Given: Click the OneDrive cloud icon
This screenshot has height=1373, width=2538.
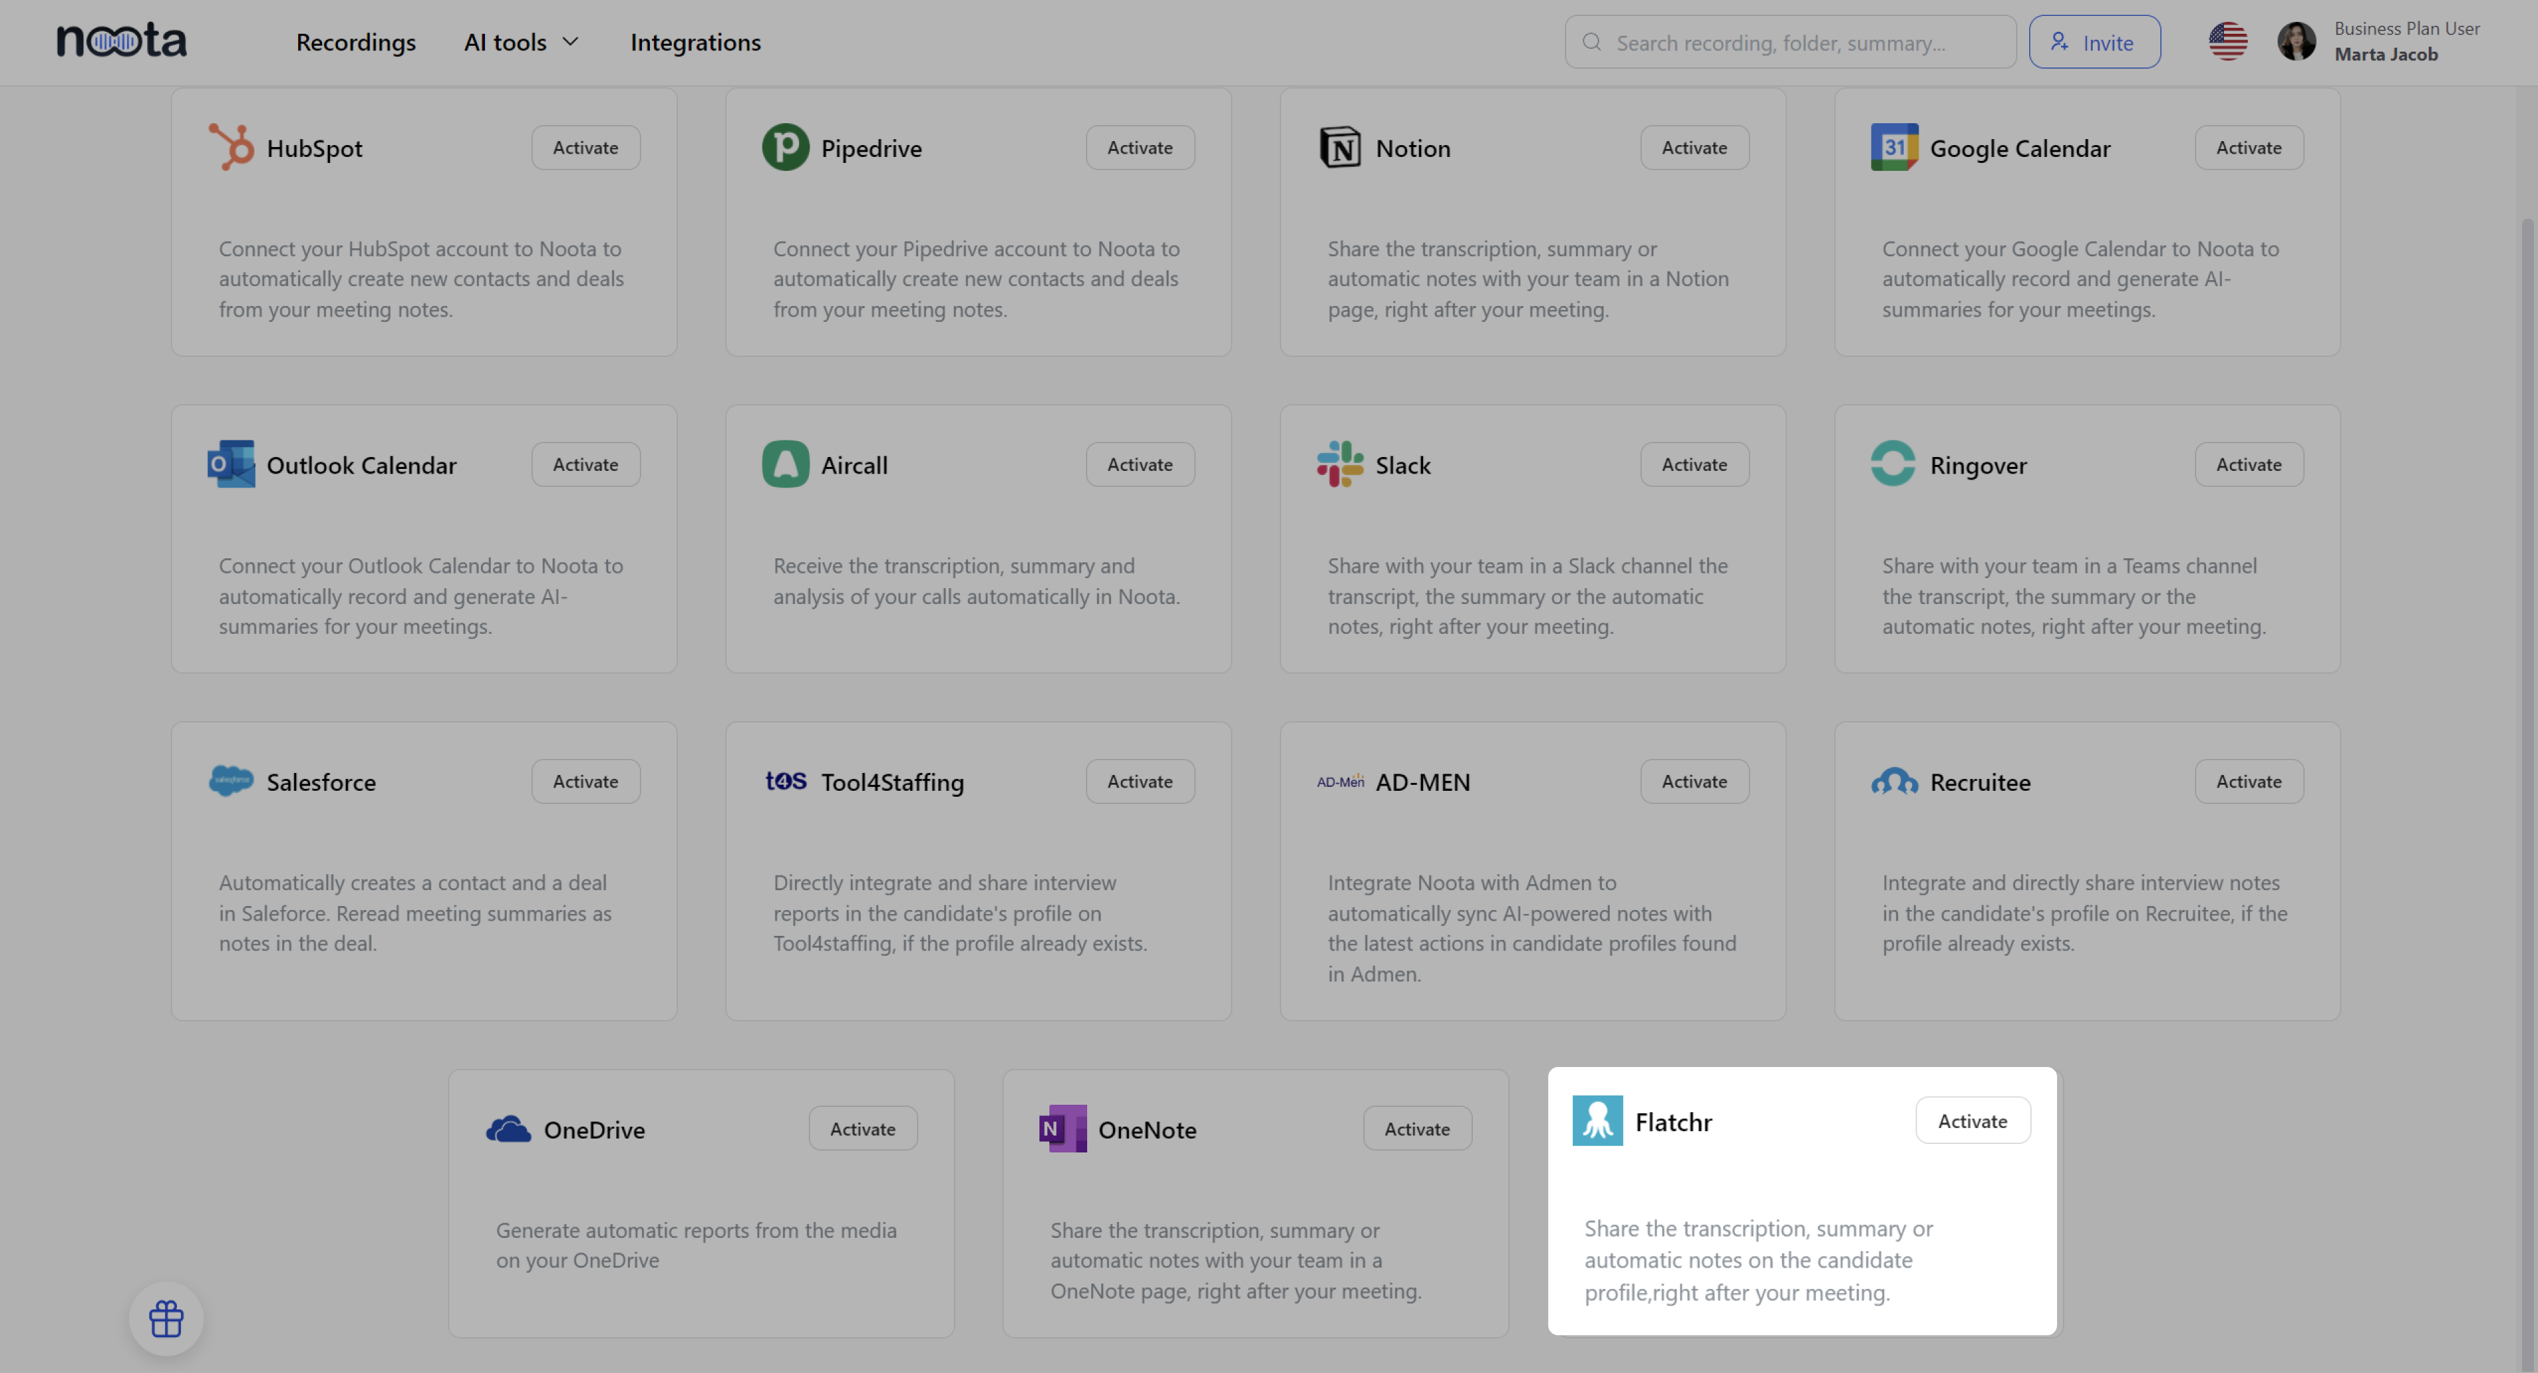Looking at the screenshot, I should [508, 1129].
